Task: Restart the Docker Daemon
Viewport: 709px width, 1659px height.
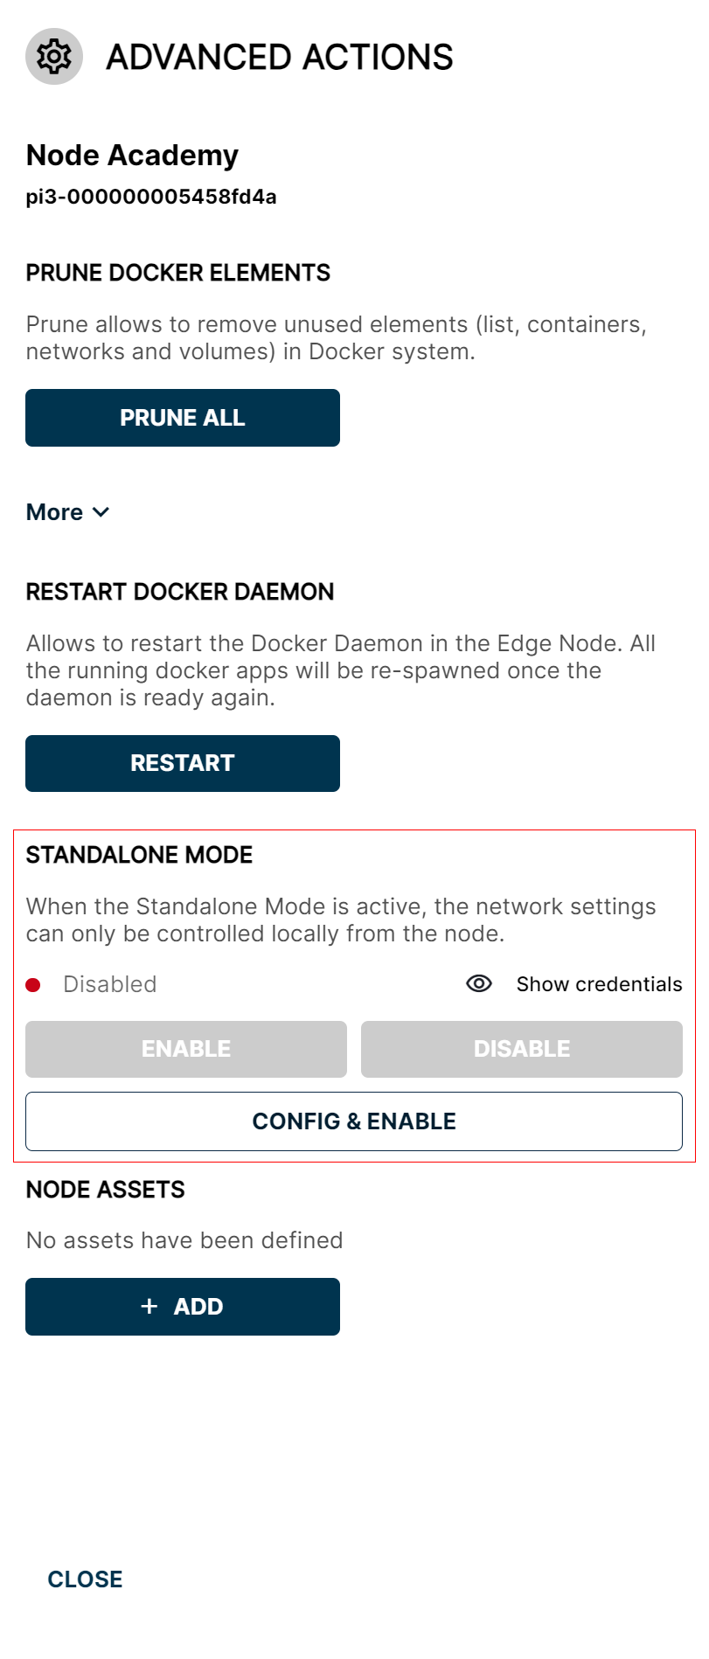Action: coord(182,762)
